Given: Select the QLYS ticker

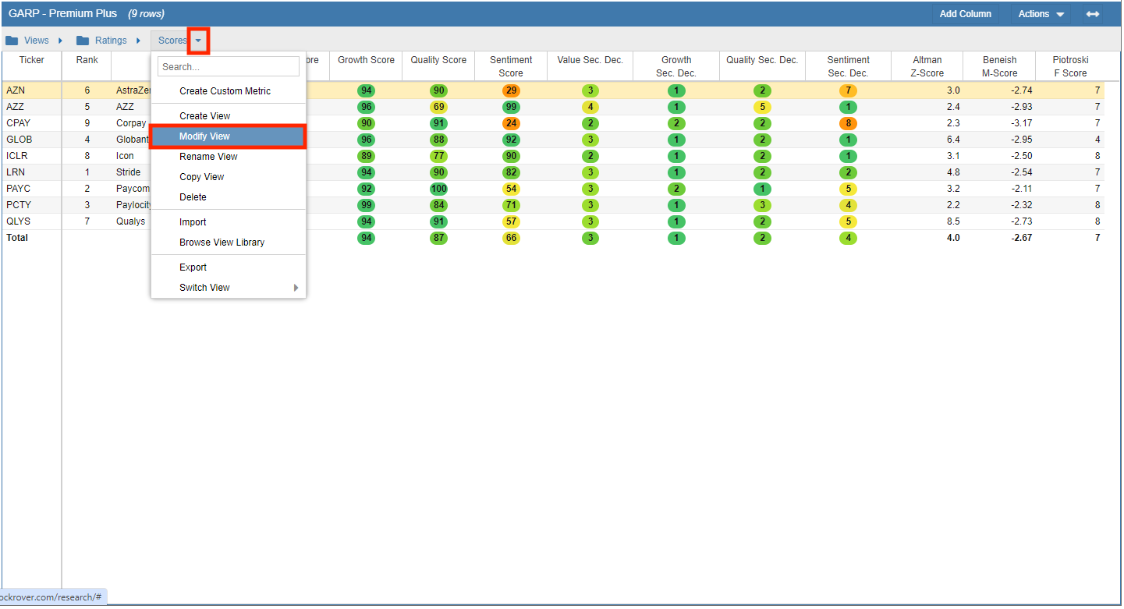Looking at the screenshot, I should tap(18, 221).
